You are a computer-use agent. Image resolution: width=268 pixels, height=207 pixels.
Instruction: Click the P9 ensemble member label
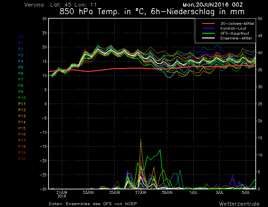click(x=21, y=92)
